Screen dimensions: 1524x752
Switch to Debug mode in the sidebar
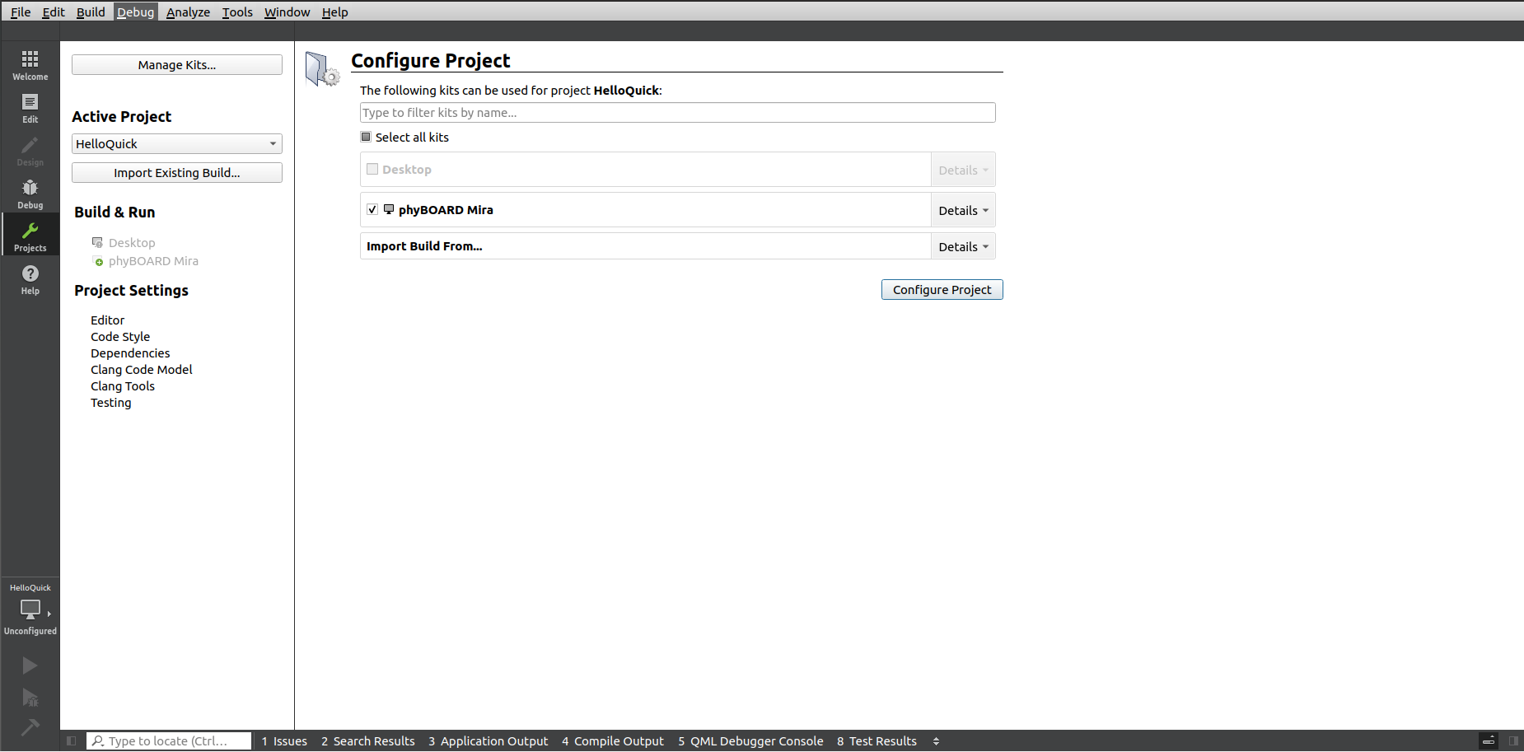click(x=30, y=193)
